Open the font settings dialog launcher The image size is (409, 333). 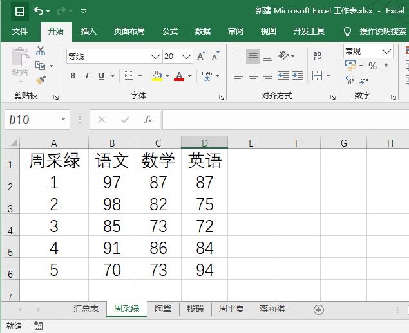222,97
